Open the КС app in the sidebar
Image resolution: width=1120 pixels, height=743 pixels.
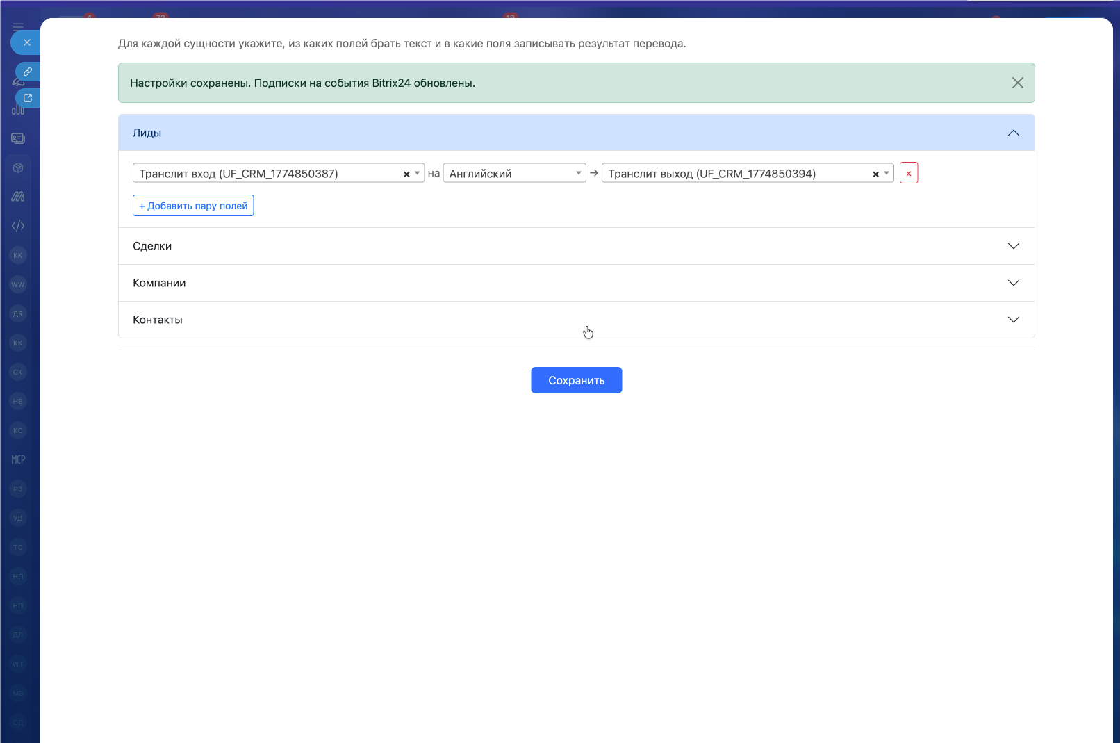click(x=18, y=430)
